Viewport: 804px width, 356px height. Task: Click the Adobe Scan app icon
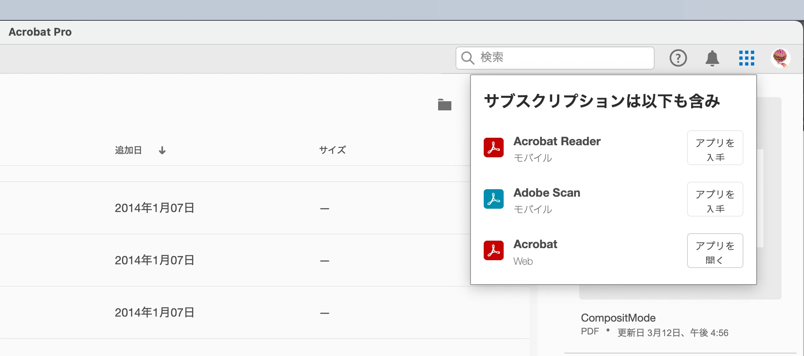tap(494, 199)
